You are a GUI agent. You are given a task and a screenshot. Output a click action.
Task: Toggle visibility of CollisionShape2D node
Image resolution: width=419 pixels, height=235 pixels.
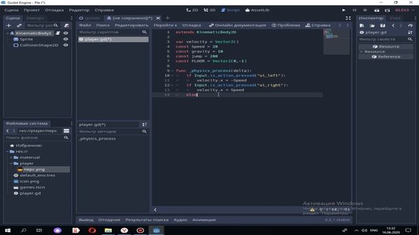[x=65, y=45]
